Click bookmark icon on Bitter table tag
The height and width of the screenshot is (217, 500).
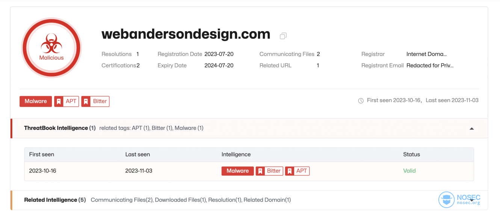[260, 171]
